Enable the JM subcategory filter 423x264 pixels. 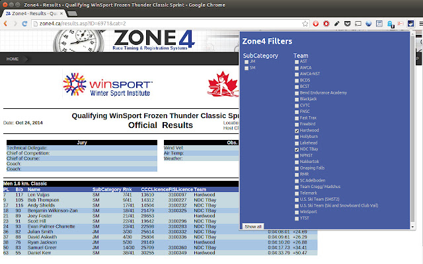247,62
